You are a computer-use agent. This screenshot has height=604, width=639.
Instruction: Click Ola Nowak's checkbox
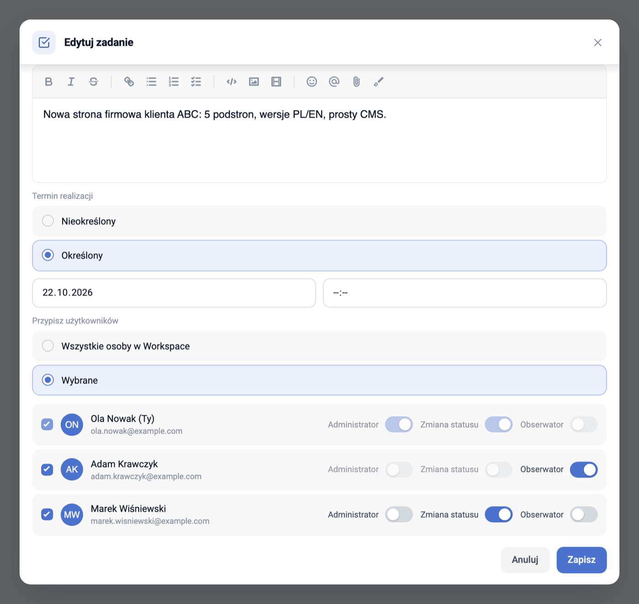click(x=47, y=425)
